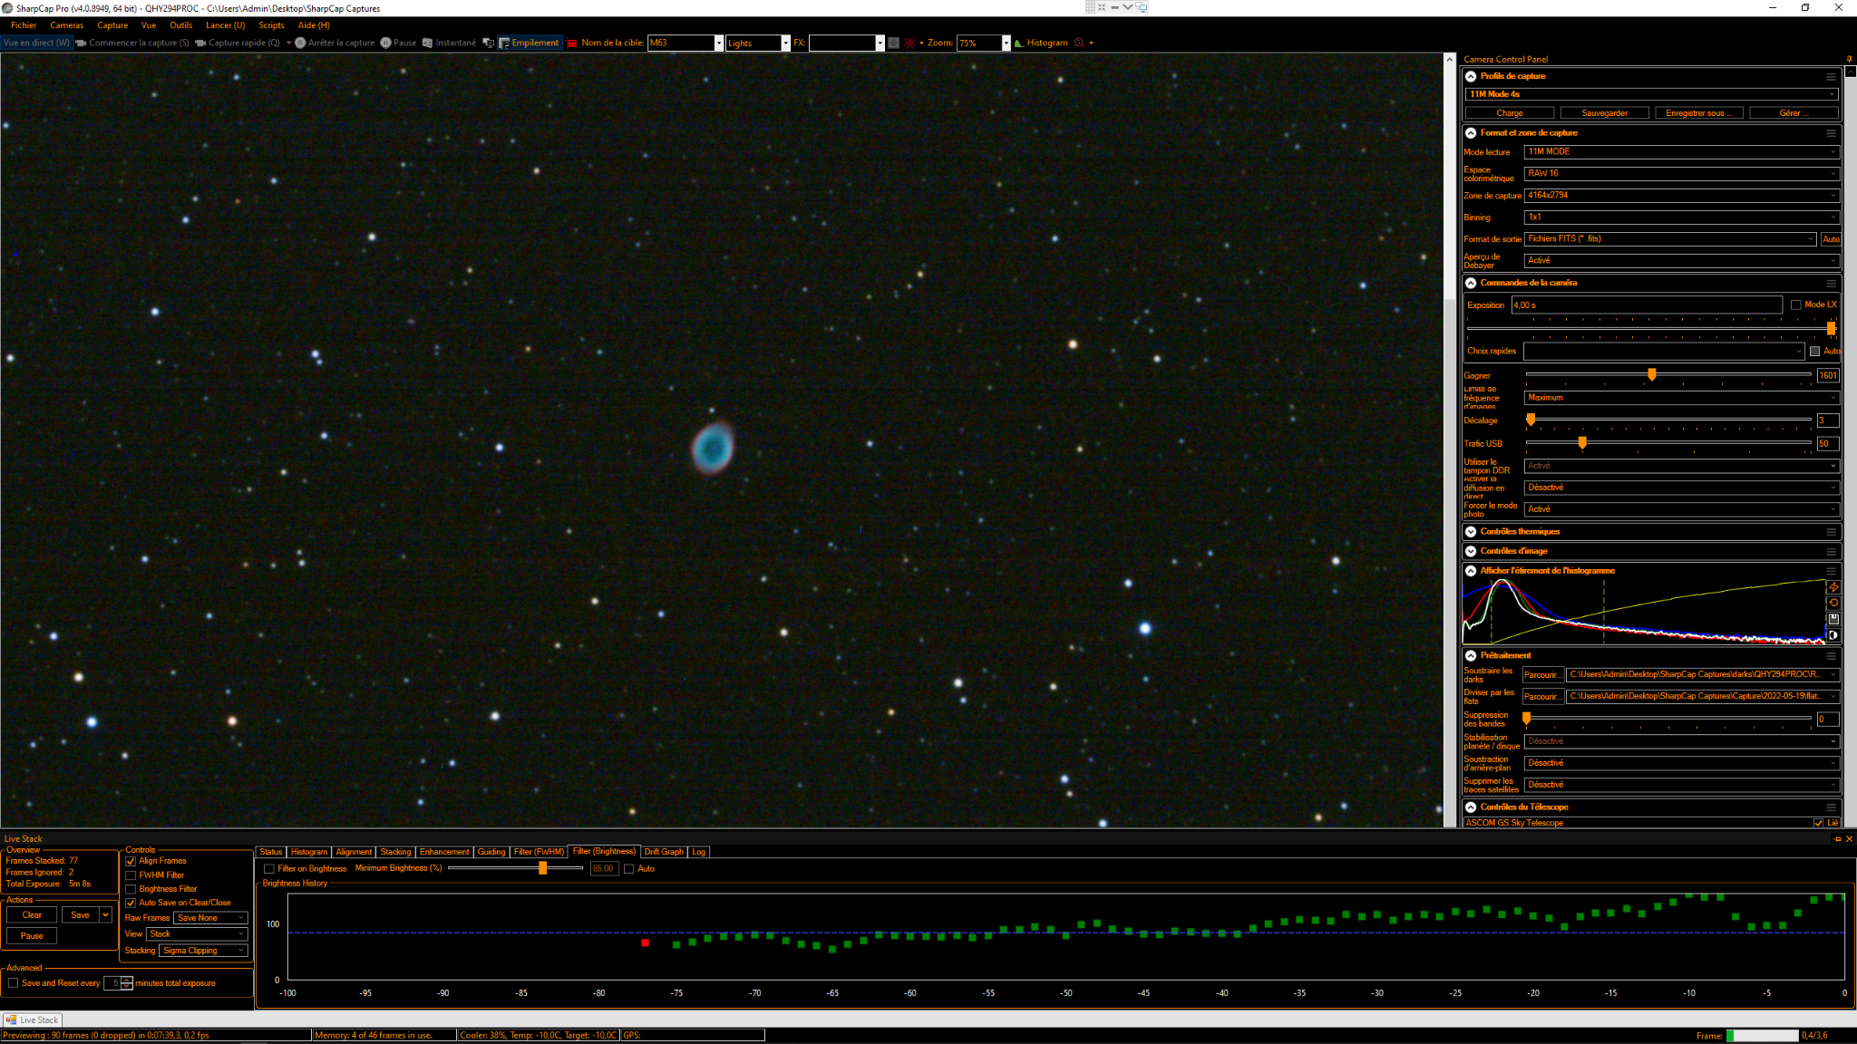The image size is (1857, 1044).
Task: Collapse the Prétraitement section
Action: 1471,655
